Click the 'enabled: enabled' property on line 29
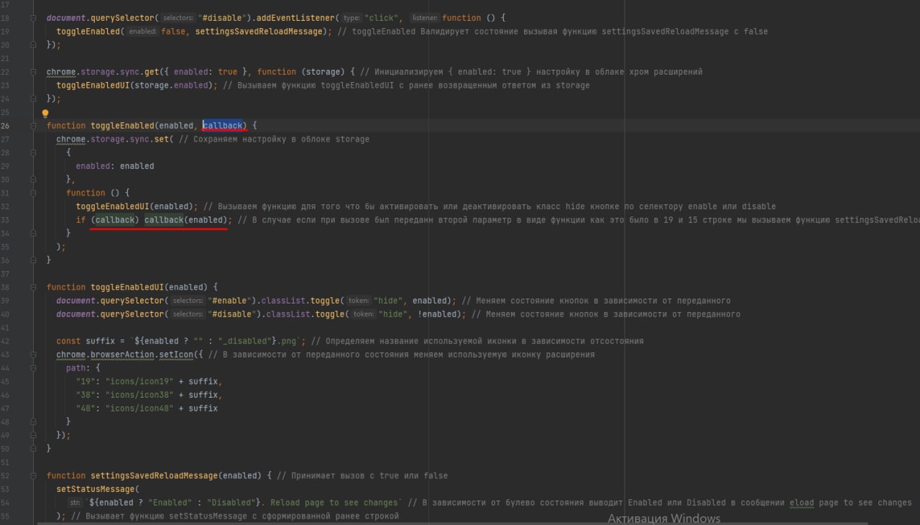This screenshot has height=525, width=920. [x=115, y=166]
